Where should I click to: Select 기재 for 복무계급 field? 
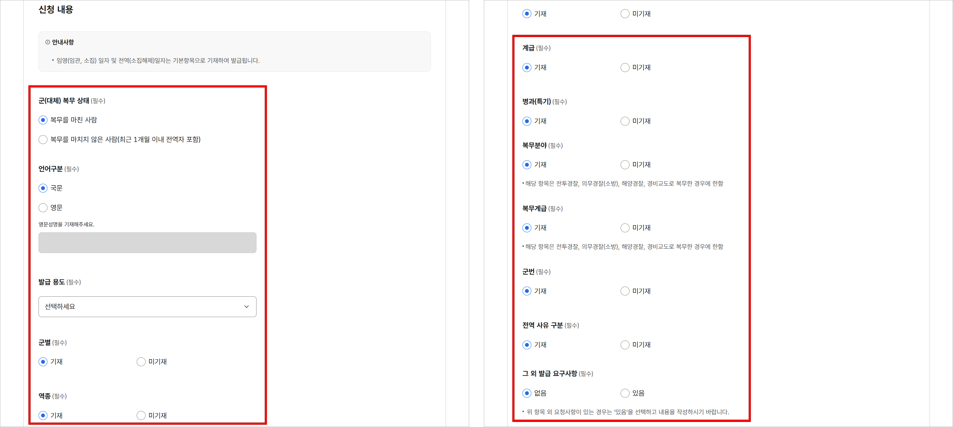point(527,228)
